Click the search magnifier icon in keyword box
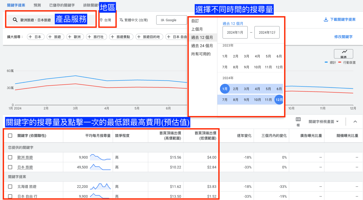The width and height of the screenshot is (363, 200). [x=15, y=20]
